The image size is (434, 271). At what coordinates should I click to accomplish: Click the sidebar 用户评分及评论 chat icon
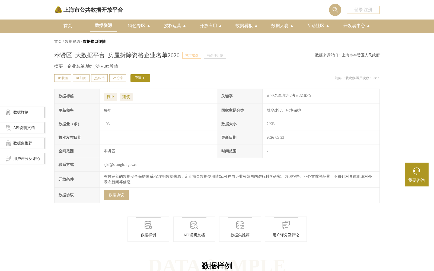point(8,159)
